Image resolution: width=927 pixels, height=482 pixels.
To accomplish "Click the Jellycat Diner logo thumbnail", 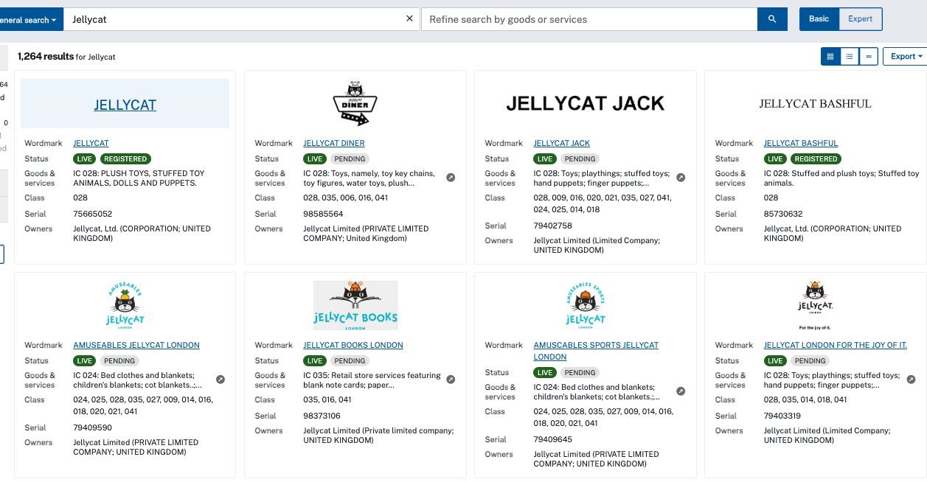I will 355,103.
